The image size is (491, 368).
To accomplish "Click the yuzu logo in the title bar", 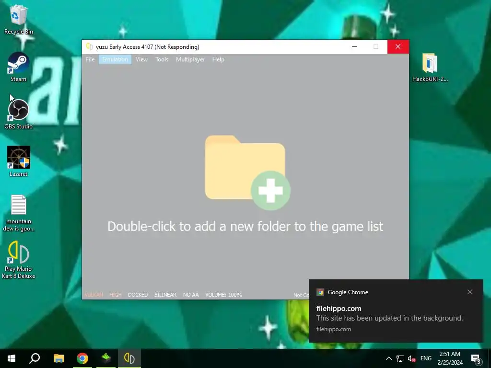I will (90, 46).
